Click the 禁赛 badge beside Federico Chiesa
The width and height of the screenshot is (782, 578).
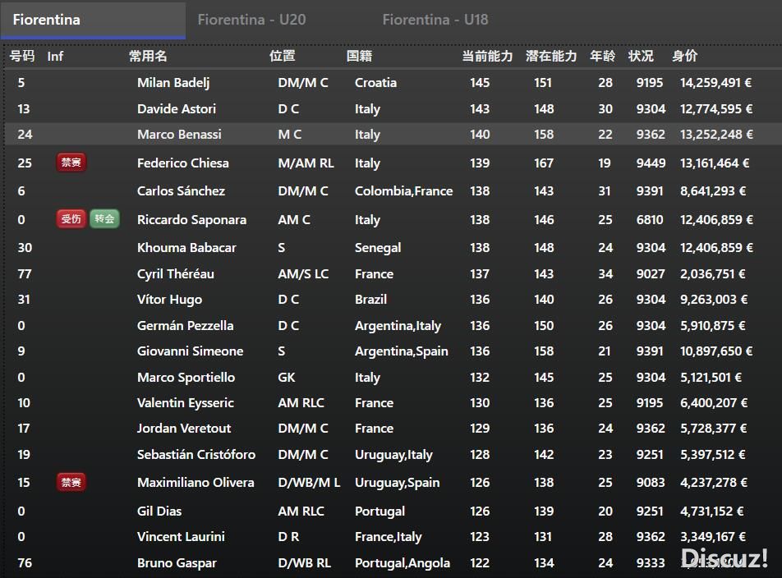(71, 163)
